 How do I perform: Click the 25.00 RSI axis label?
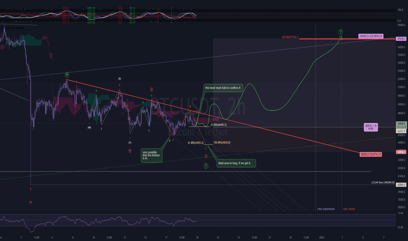pos(400,227)
